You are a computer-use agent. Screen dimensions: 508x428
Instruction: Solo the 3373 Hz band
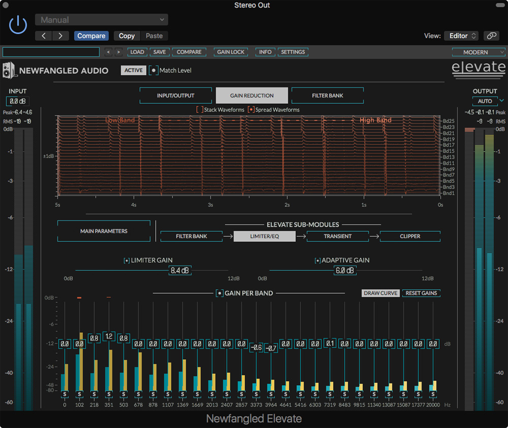[x=256, y=394]
